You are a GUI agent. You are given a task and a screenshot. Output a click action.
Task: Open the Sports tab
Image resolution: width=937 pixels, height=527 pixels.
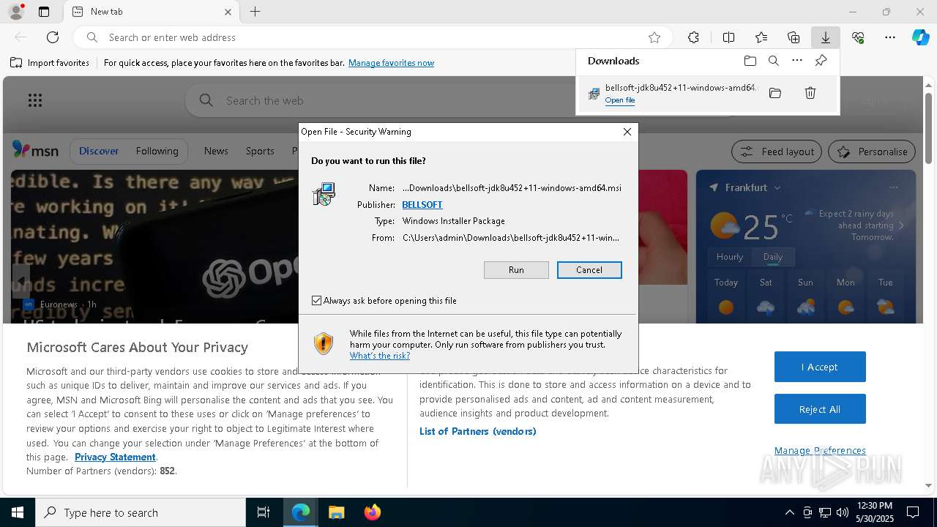pyautogui.click(x=260, y=151)
